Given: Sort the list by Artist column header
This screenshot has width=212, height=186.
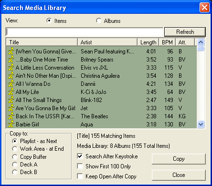Looking at the screenshot, I should point(107,42).
